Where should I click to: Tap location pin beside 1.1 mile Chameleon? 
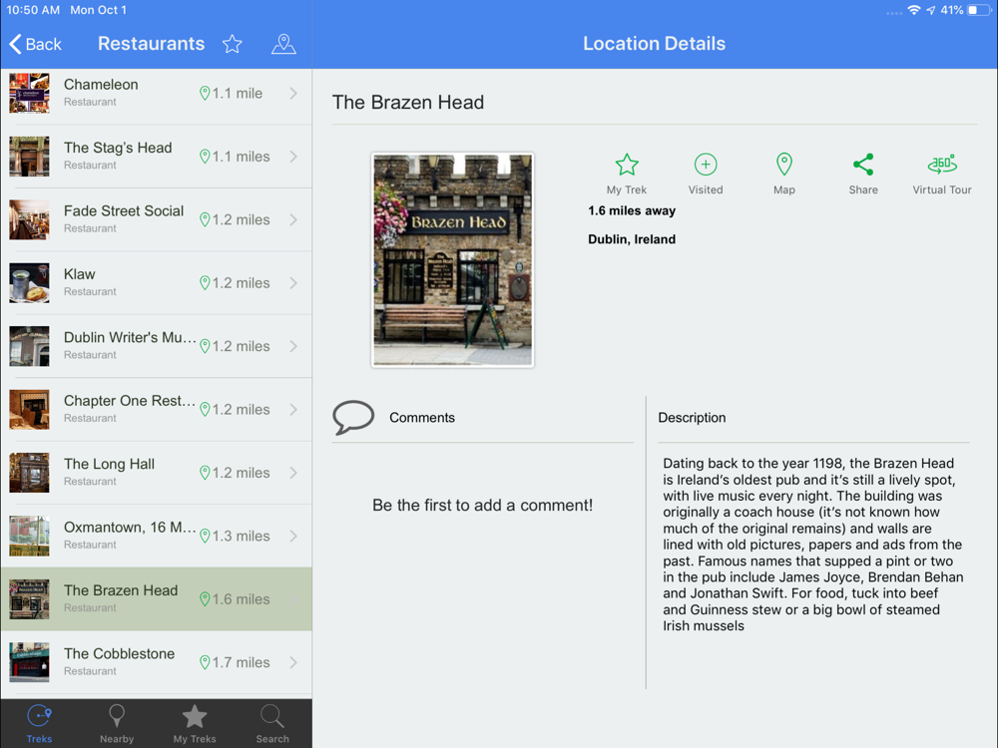tap(205, 94)
